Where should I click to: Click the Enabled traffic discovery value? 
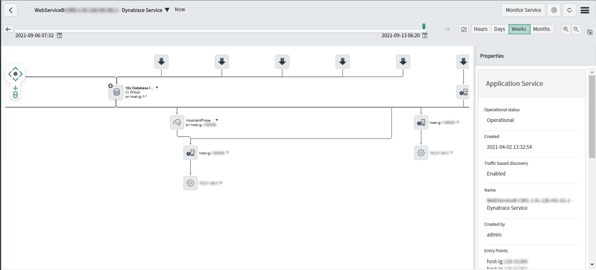[496, 174]
